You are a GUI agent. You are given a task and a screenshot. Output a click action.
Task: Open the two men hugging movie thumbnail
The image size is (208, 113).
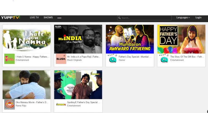(27, 85)
